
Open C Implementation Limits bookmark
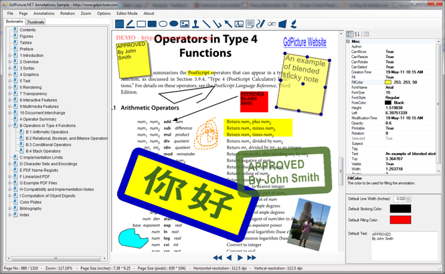click(x=41, y=157)
